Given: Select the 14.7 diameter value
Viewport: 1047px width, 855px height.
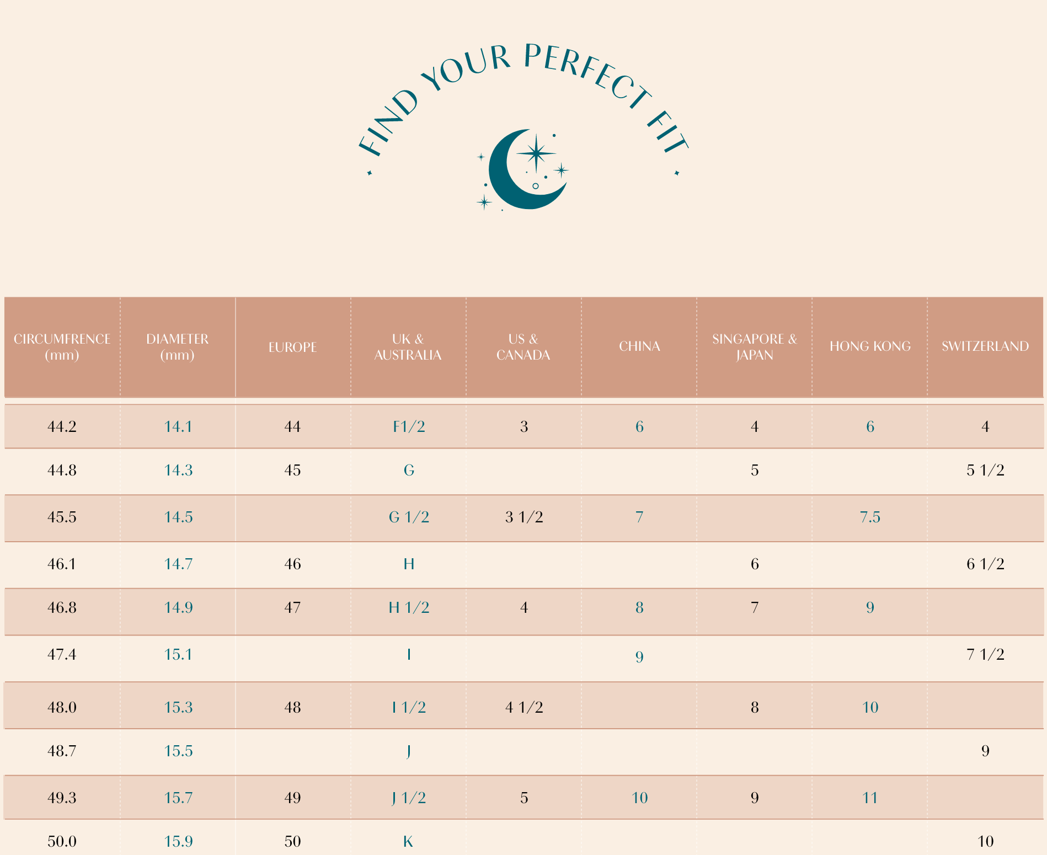Looking at the screenshot, I should (178, 564).
